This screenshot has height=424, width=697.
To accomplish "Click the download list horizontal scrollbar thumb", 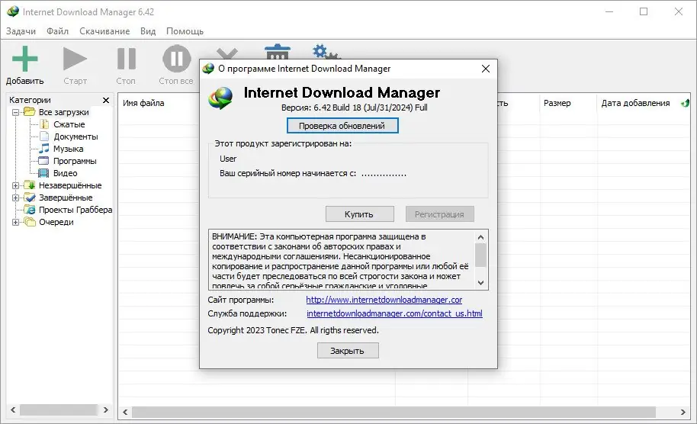I will [393, 413].
